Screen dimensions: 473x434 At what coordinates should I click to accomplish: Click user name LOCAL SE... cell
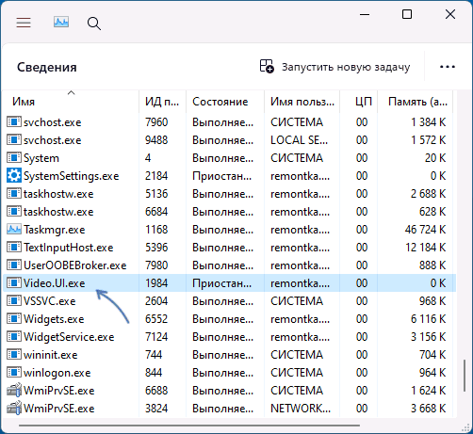299,140
